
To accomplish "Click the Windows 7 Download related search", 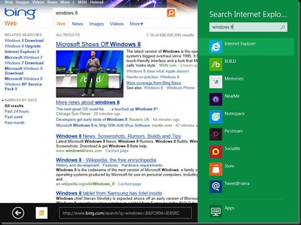I will click(24, 63).
